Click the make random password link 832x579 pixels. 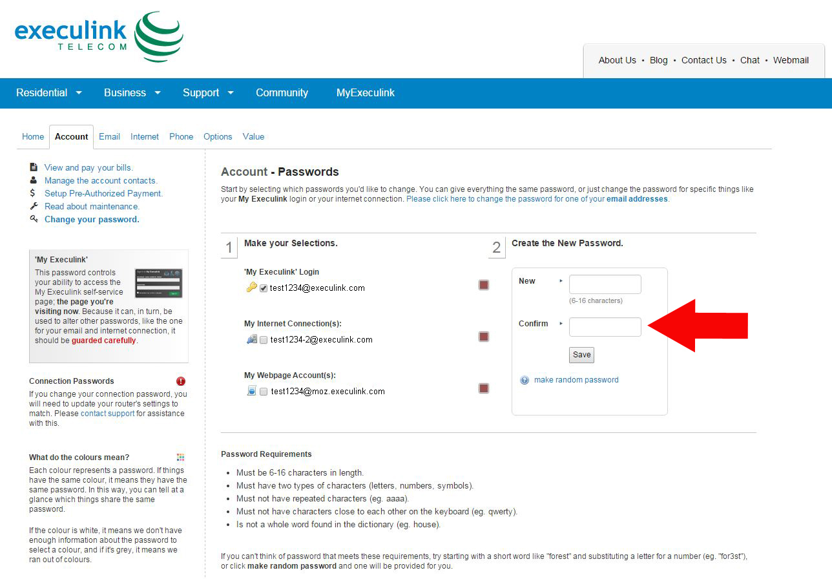pyautogui.click(x=576, y=380)
